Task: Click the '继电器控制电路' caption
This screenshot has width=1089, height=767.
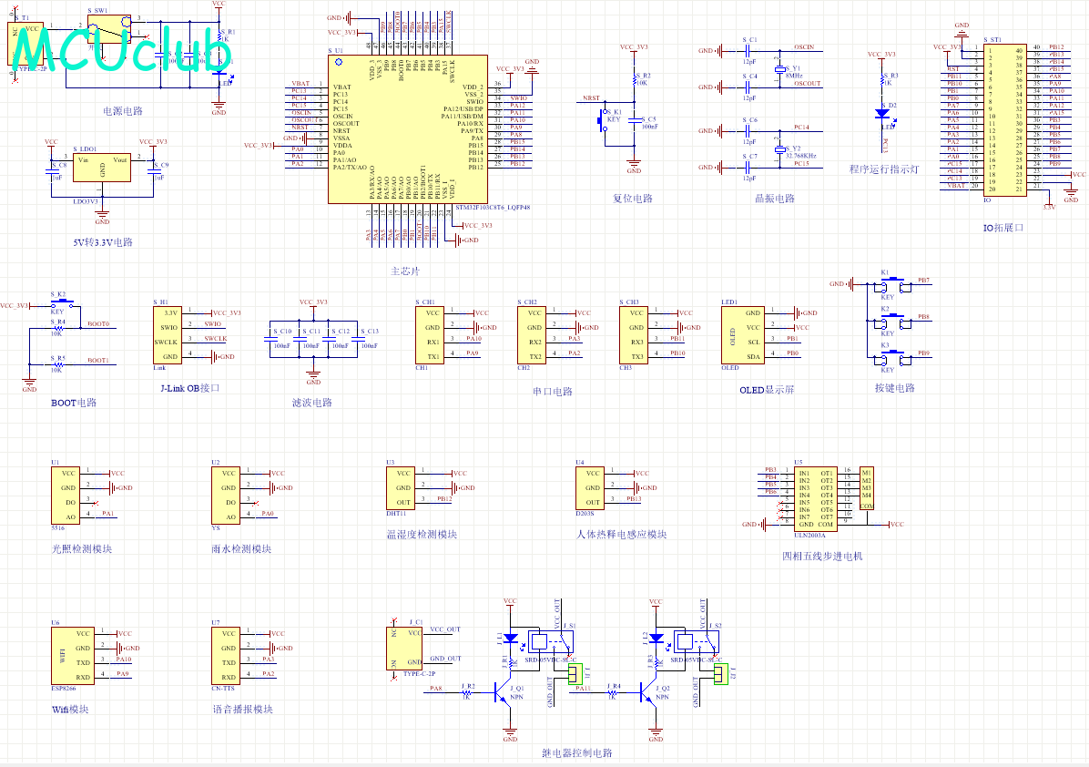Action: pos(577,753)
